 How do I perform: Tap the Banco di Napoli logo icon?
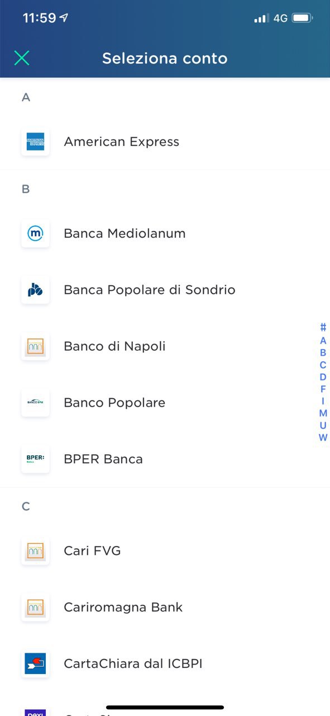[x=35, y=346]
